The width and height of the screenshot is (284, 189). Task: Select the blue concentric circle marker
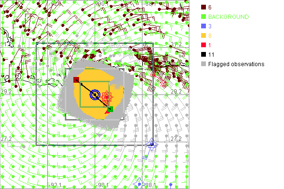(x=95, y=95)
